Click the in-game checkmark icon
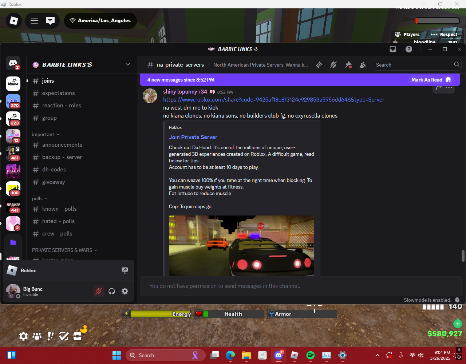 coord(64,336)
